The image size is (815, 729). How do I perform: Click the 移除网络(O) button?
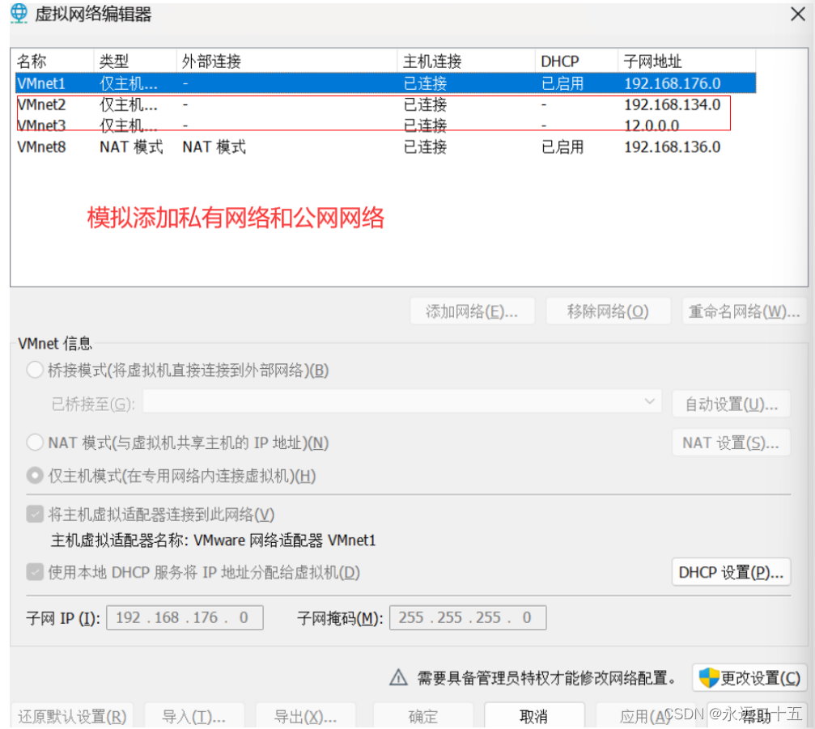click(x=609, y=311)
